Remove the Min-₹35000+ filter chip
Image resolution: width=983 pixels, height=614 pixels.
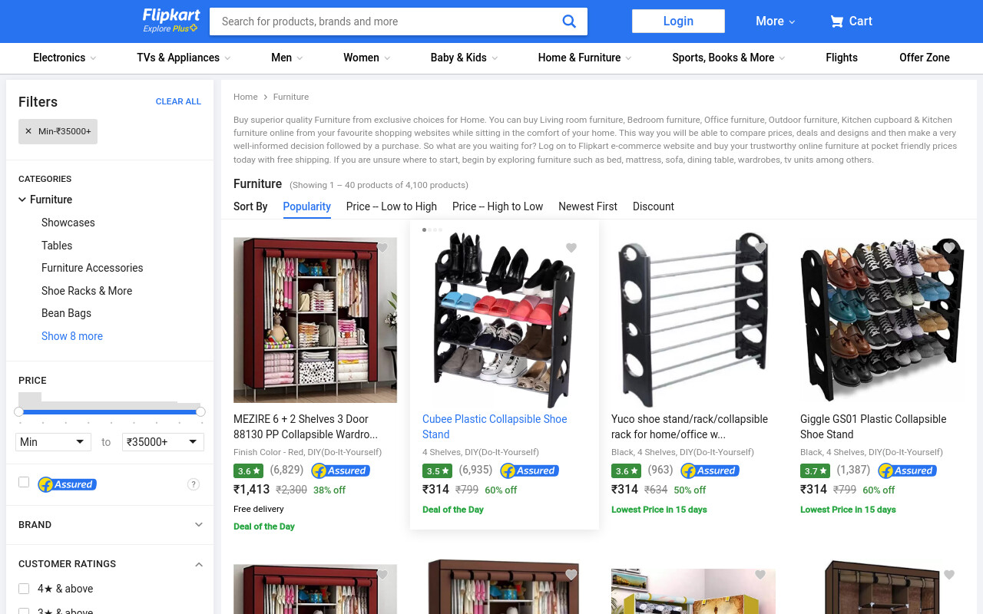tap(28, 131)
